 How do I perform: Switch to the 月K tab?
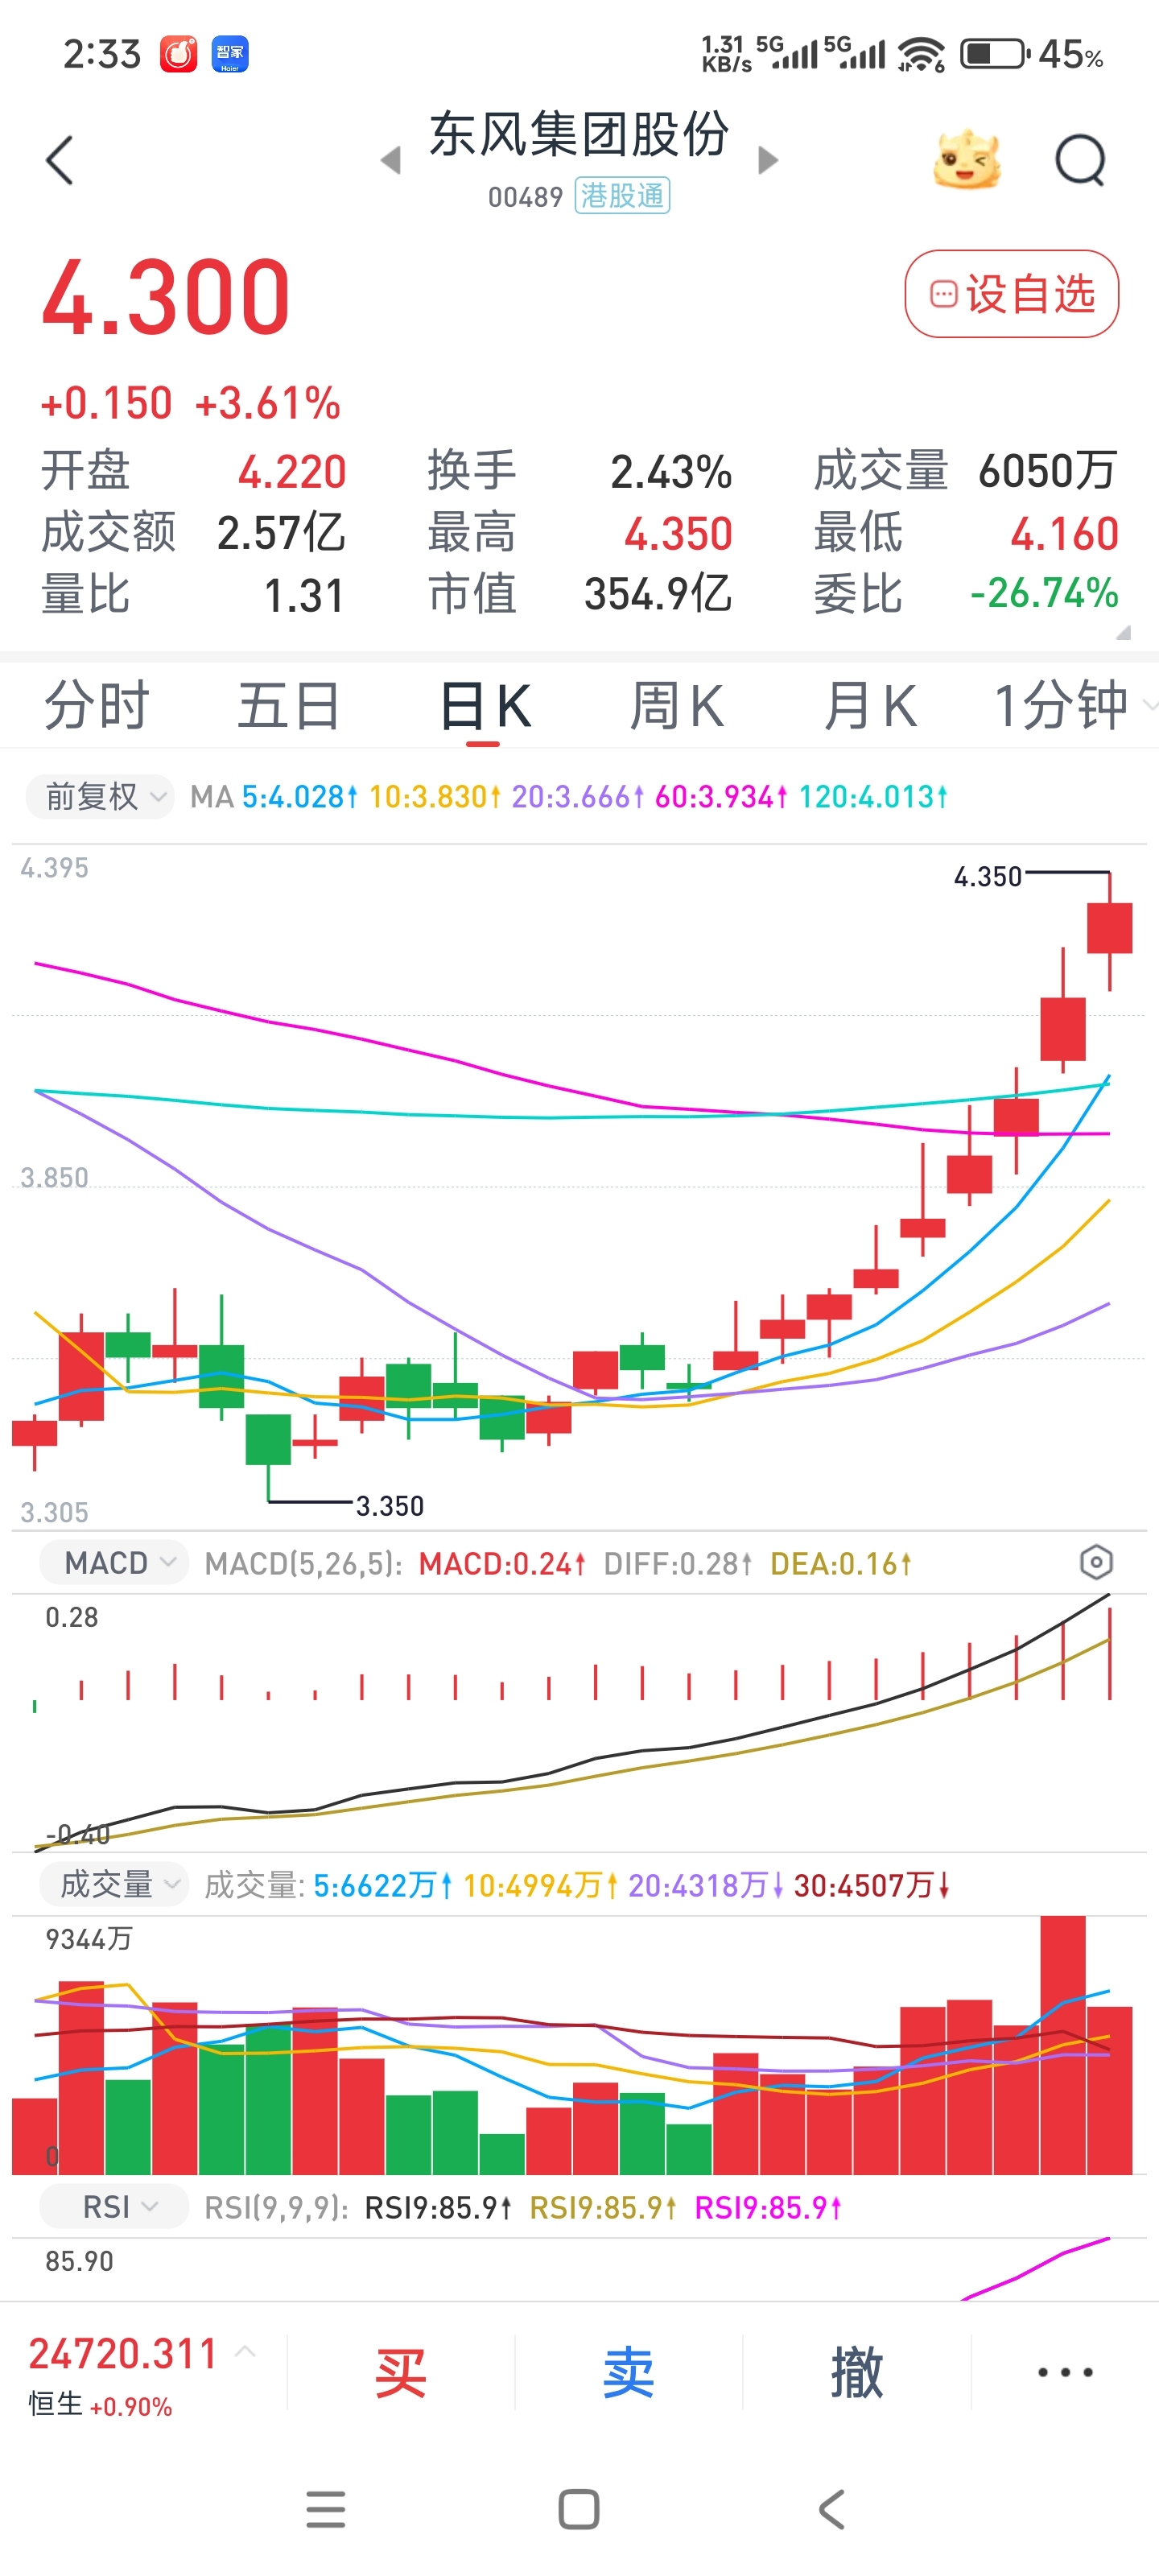coord(870,705)
